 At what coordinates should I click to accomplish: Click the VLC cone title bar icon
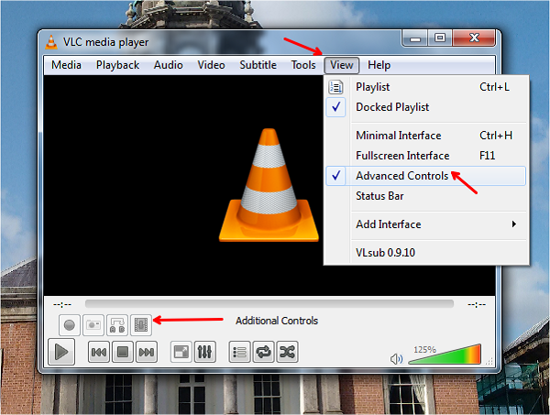click(51, 42)
